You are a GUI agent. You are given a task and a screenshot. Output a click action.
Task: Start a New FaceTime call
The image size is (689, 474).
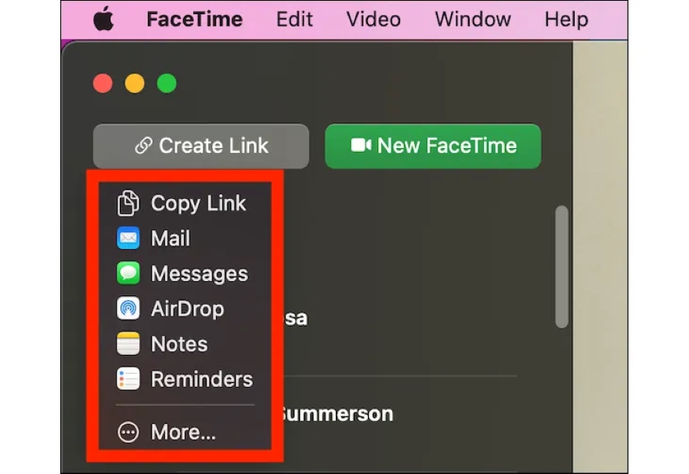point(433,145)
